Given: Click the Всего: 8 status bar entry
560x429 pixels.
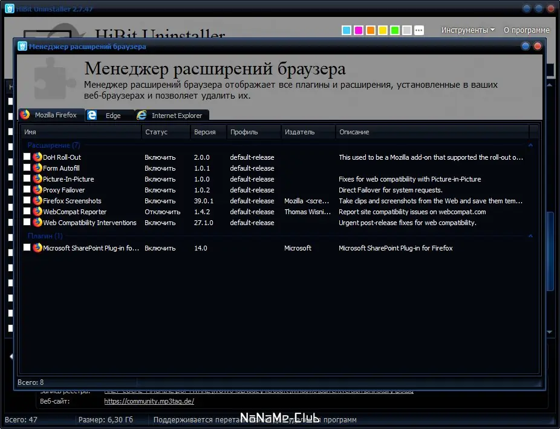Looking at the screenshot, I should [x=31, y=382].
